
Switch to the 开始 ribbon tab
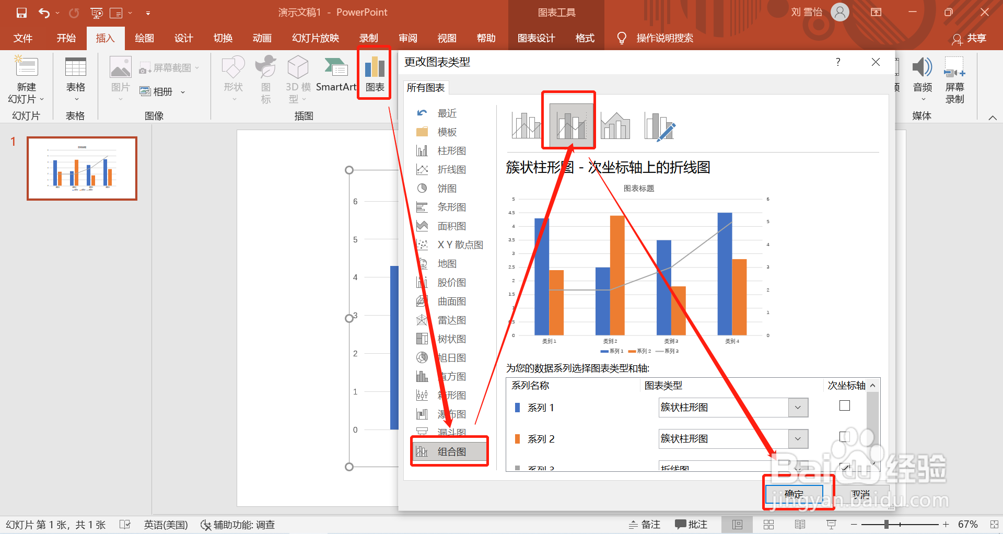66,38
